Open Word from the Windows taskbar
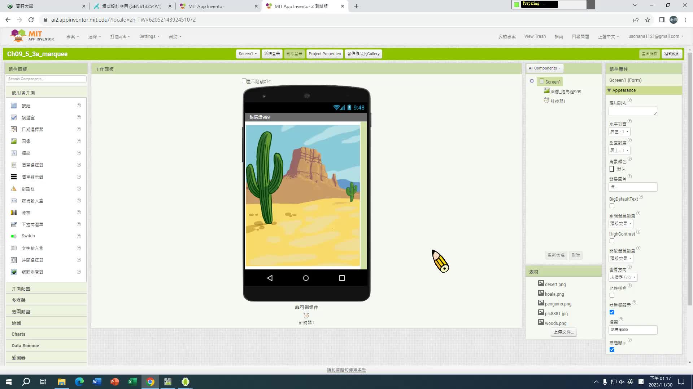Screen dimensions: 693x389 click(x=97, y=382)
